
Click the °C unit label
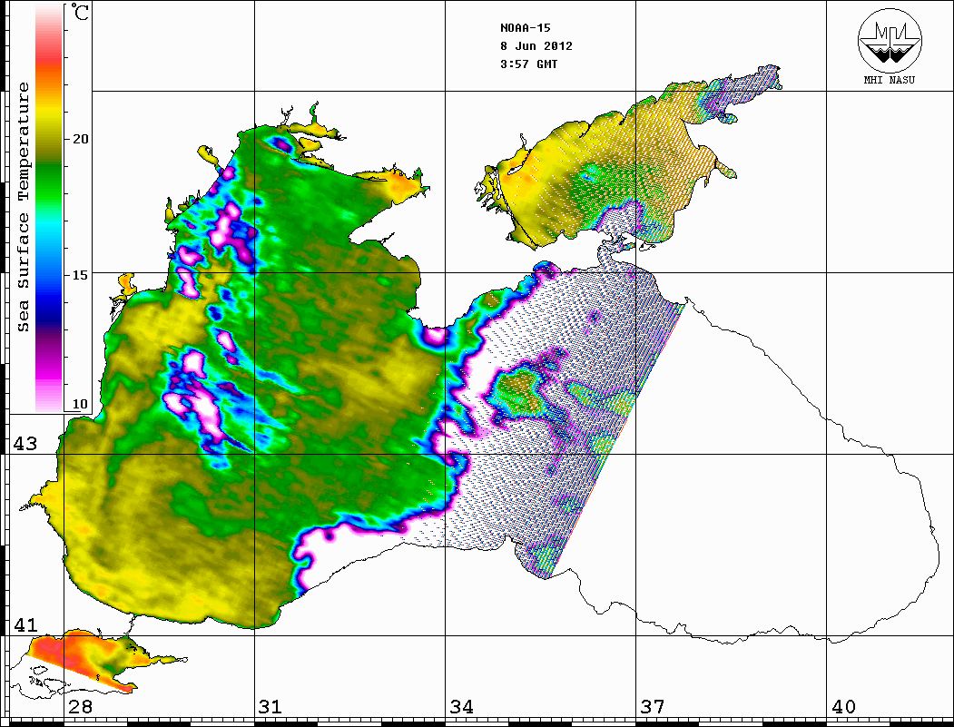(80, 12)
